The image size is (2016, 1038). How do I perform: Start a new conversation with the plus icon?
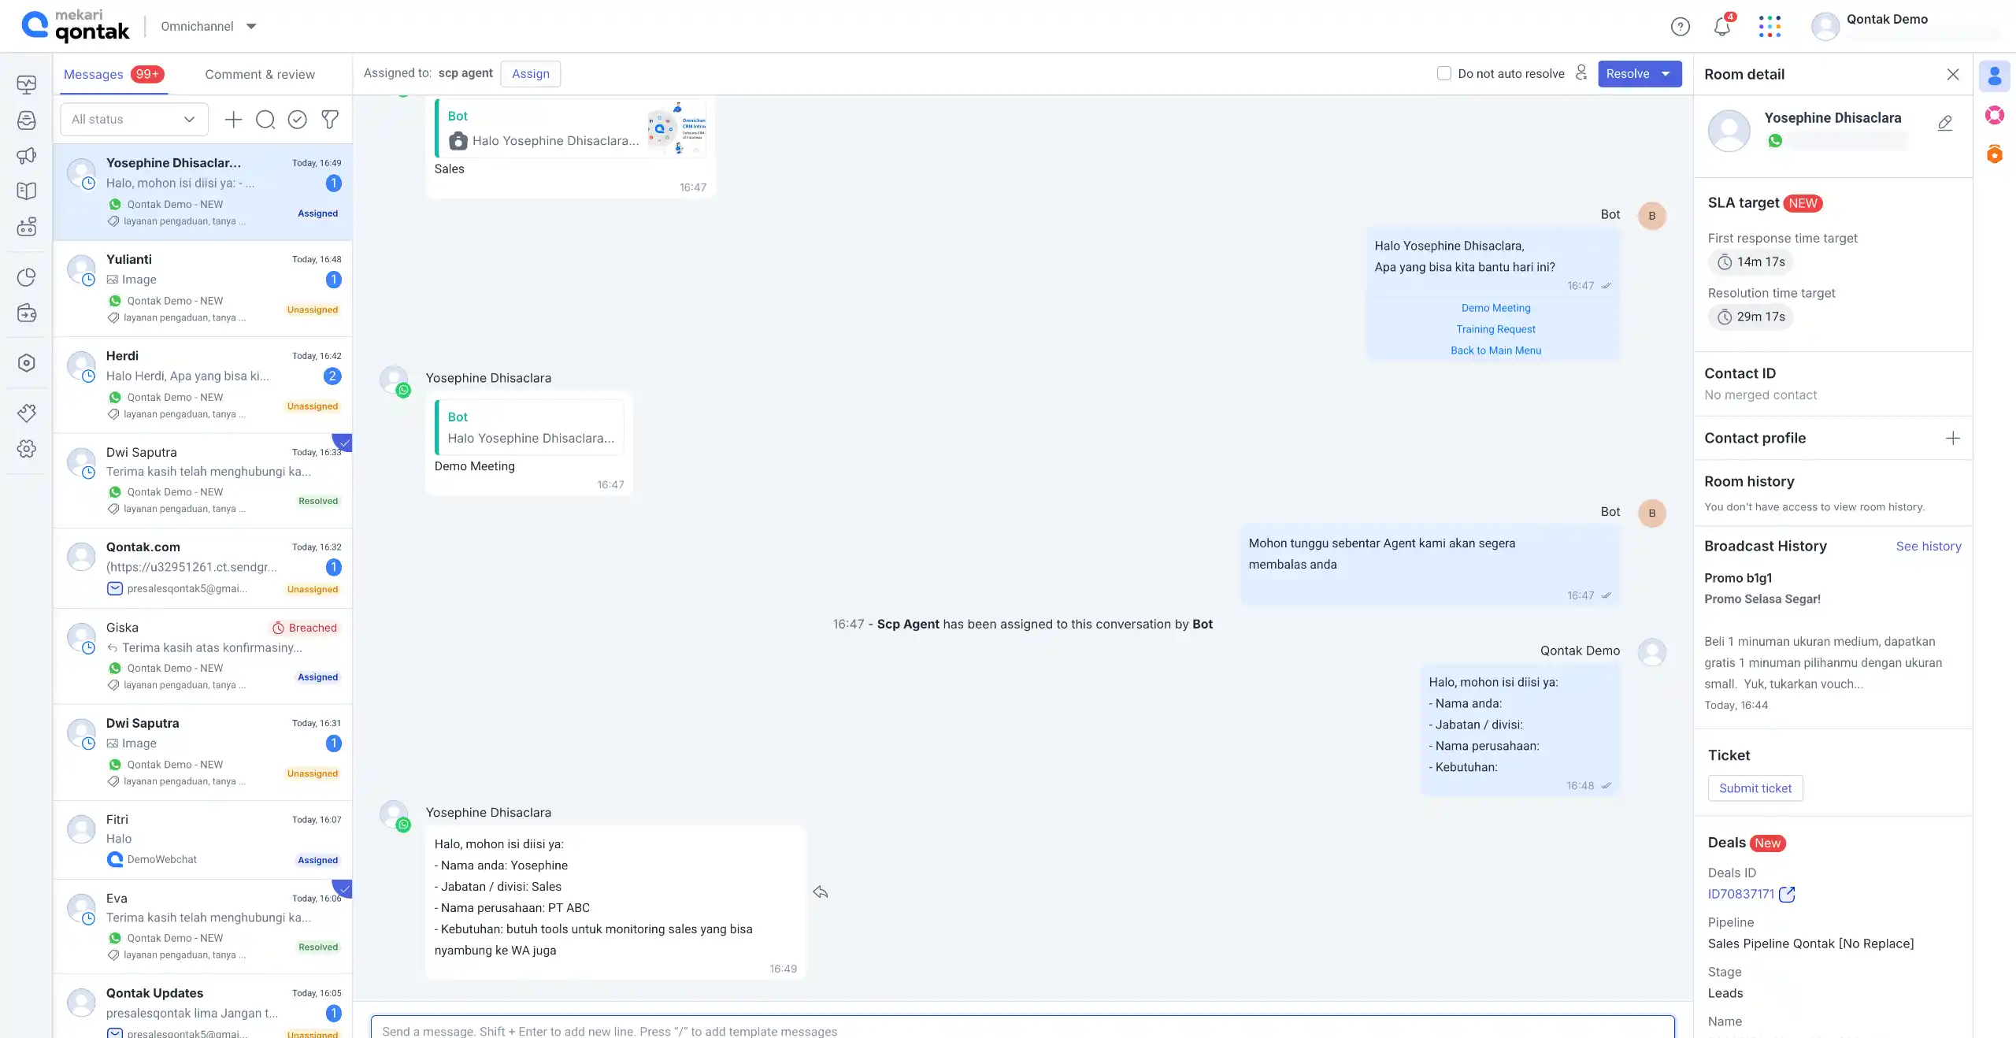click(x=233, y=120)
